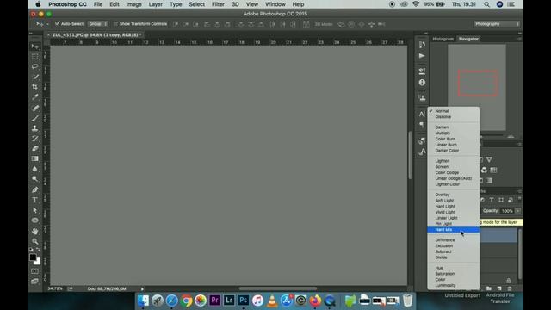The image size is (551, 310).
Task: Open the Window menu
Action: [x=275, y=4]
